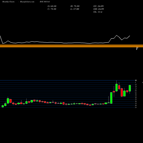The width and height of the screenshot is (143, 143).
Task: Click the 56 price axis label
Action: point(136,94)
